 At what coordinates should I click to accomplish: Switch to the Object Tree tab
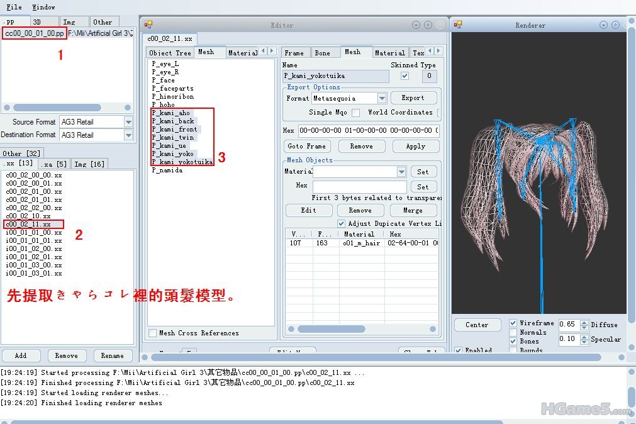pyautogui.click(x=170, y=53)
